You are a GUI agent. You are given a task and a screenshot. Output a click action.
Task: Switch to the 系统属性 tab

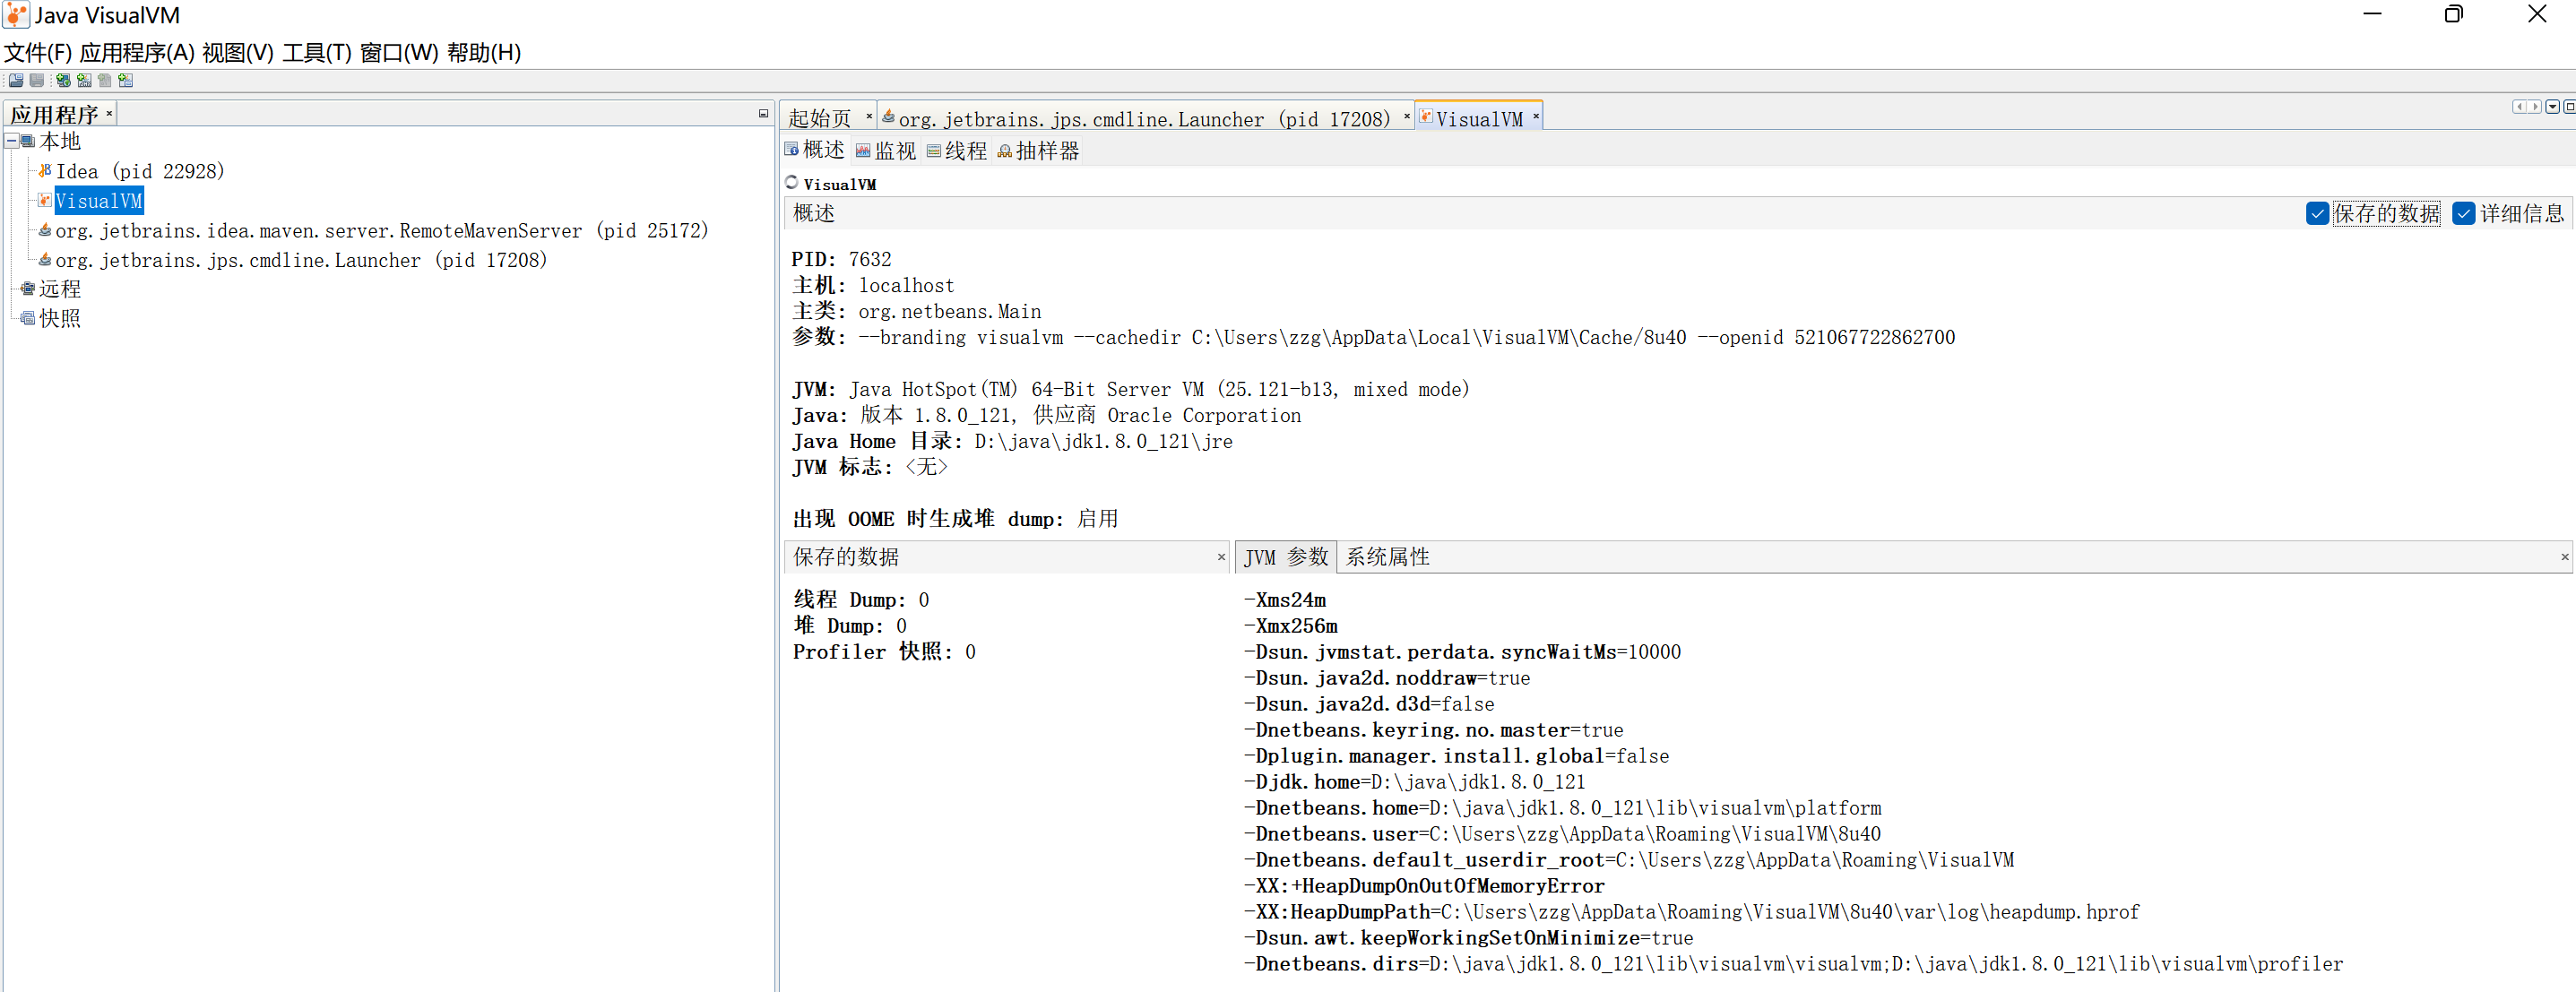tap(1388, 557)
